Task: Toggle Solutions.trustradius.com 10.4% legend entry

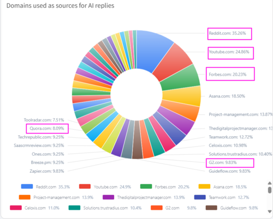Action: (x=105, y=208)
